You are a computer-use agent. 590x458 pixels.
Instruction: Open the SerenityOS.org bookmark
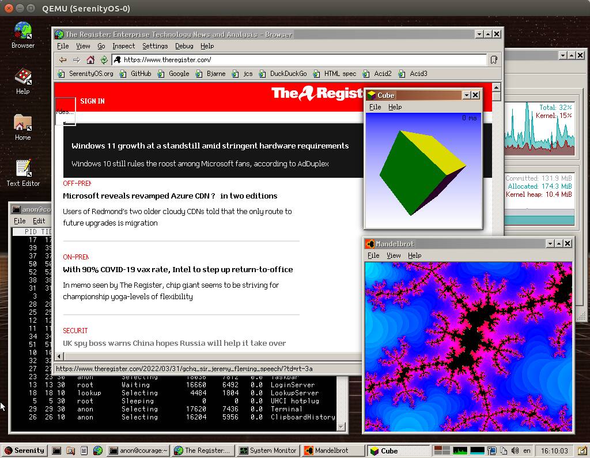(85, 74)
